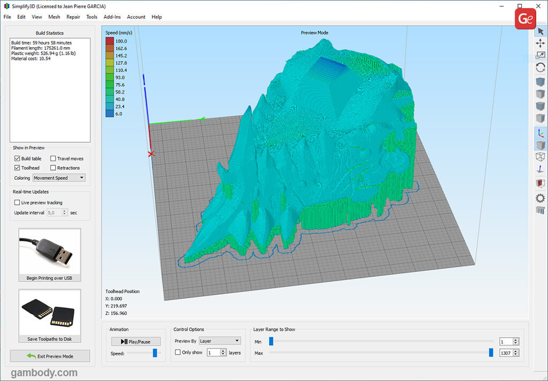548x381 pixels.
Task: Uncheck the Build table checkbox
Action: (x=17, y=159)
